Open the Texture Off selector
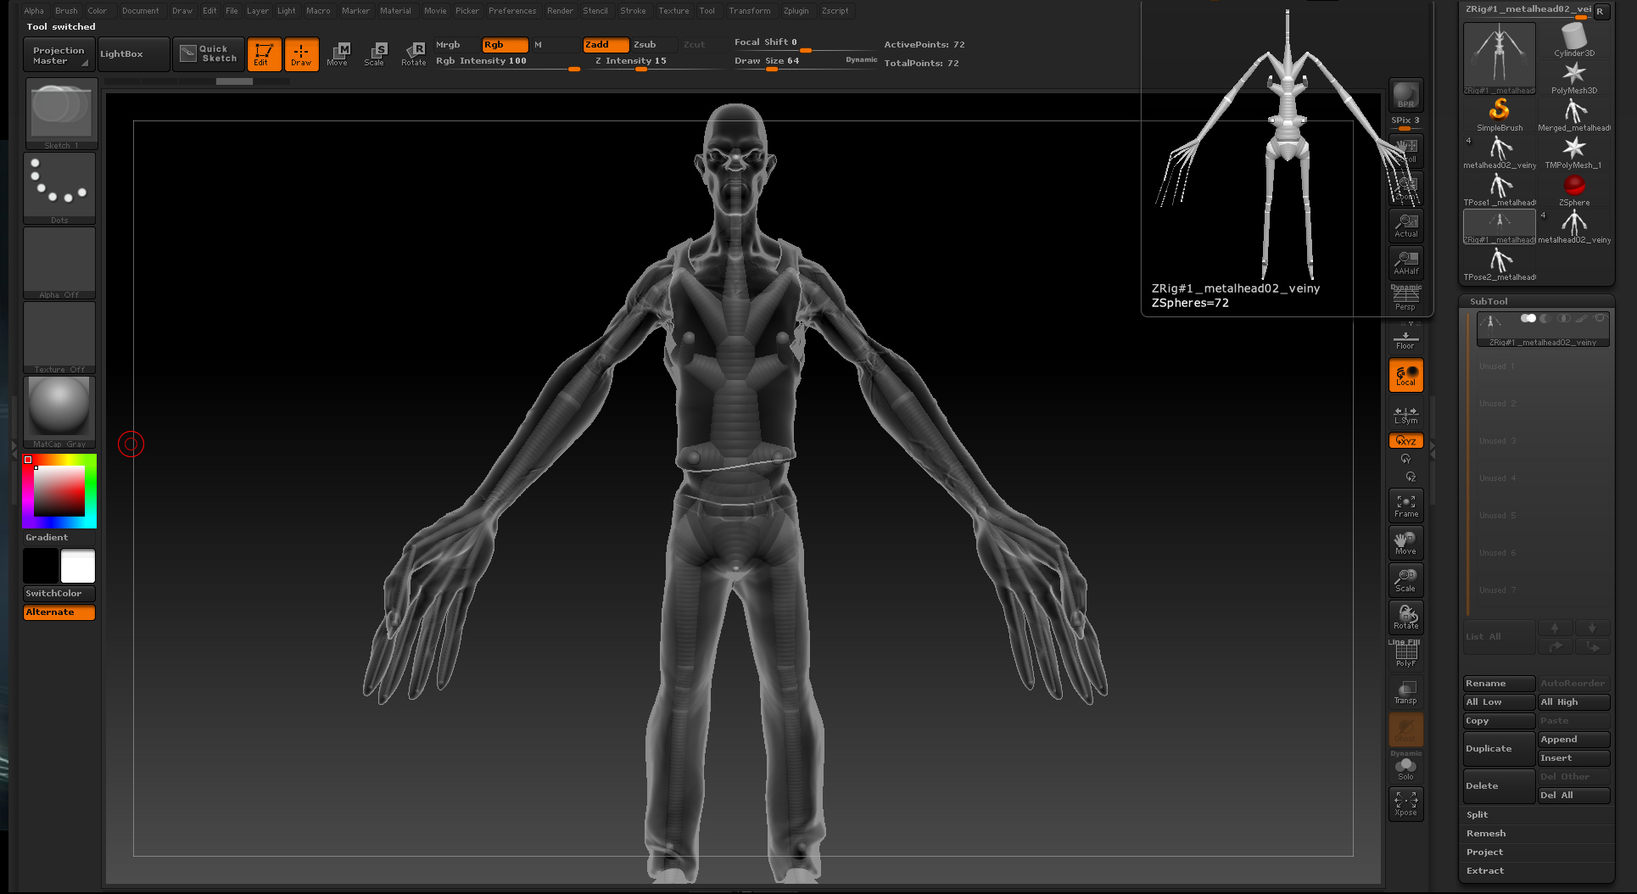1637x894 pixels. pos(59,338)
